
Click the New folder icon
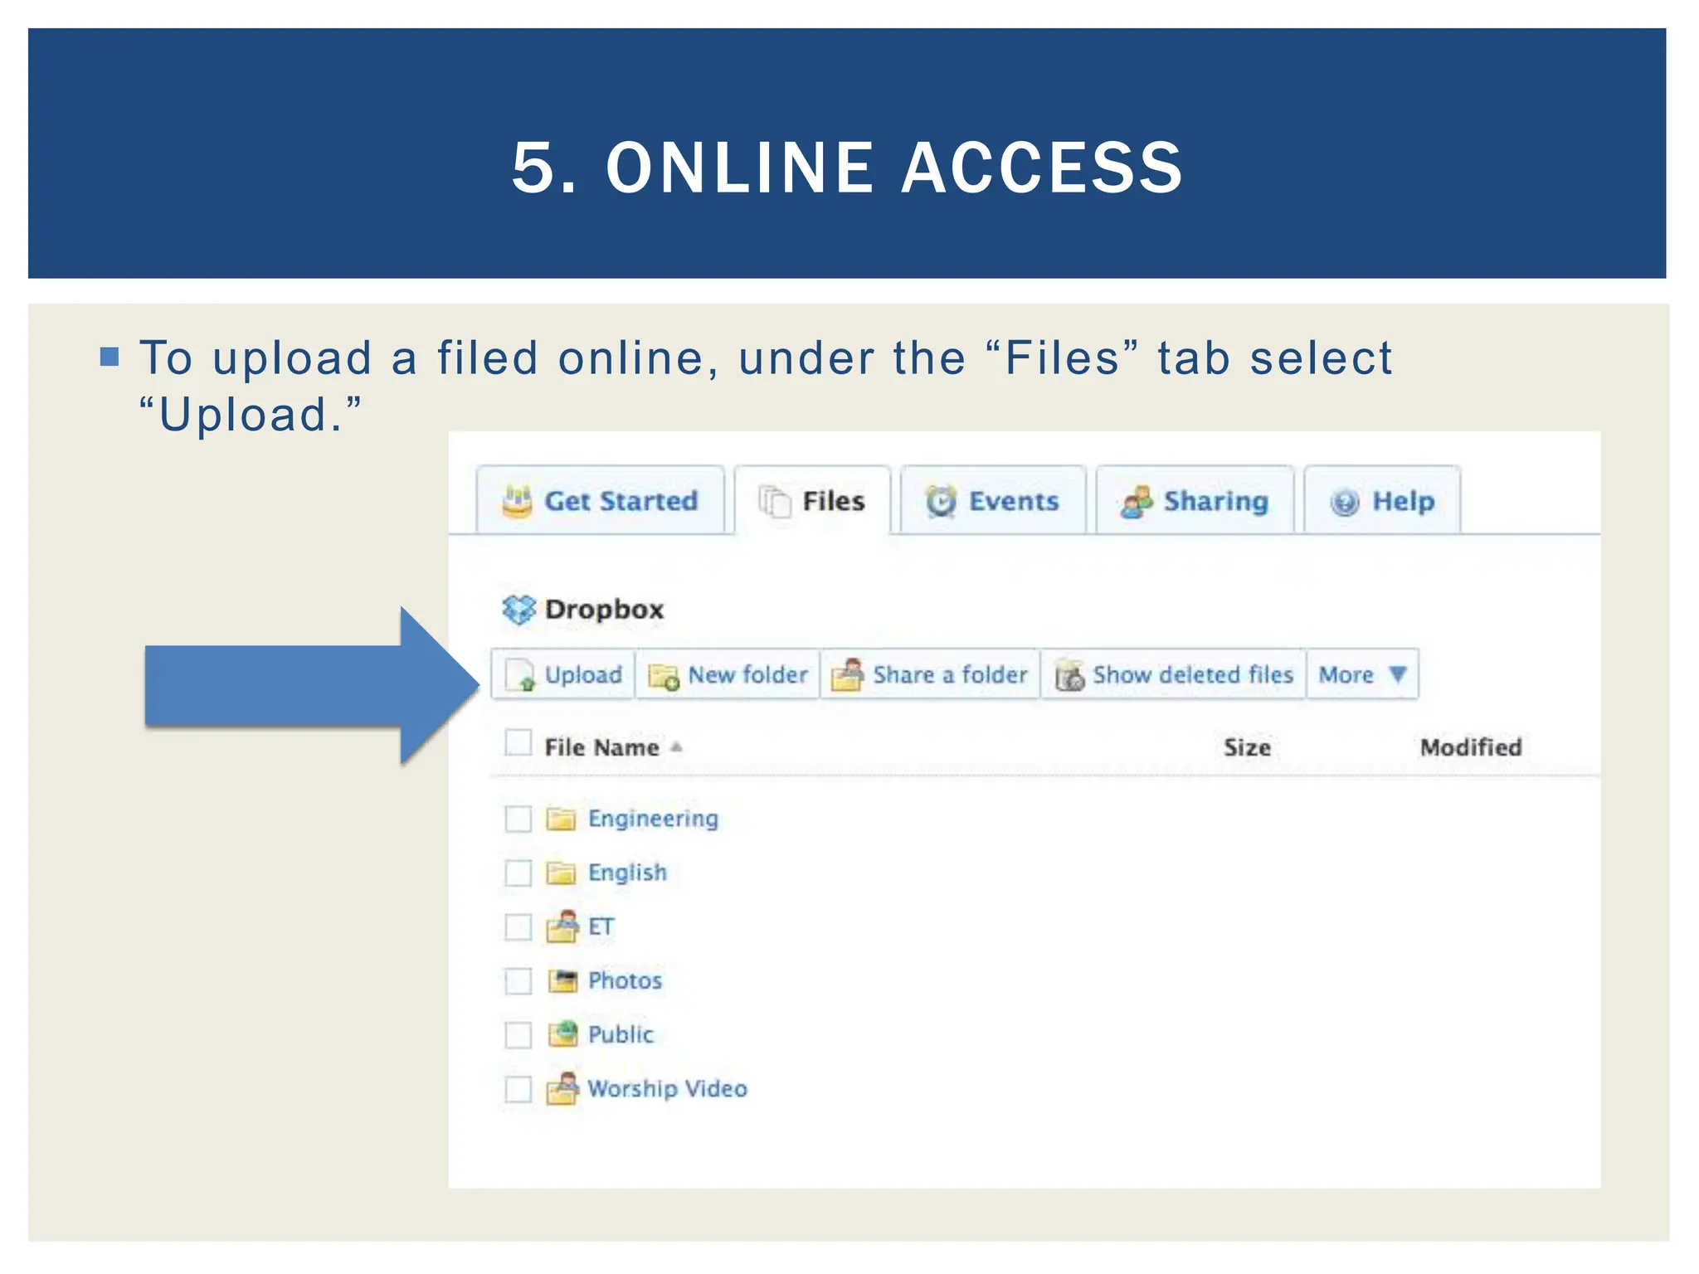tap(664, 676)
